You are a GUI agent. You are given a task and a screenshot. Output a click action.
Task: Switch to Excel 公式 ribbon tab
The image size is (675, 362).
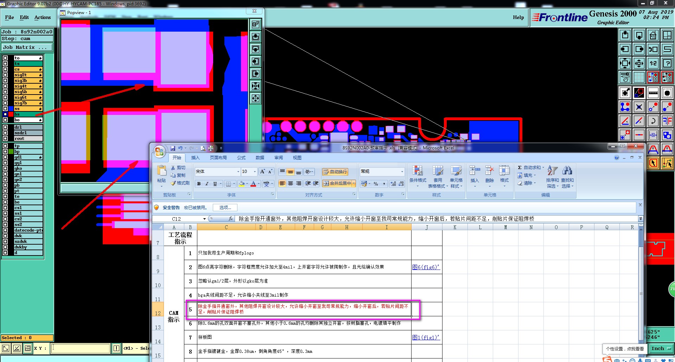pyautogui.click(x=241, y=158)
